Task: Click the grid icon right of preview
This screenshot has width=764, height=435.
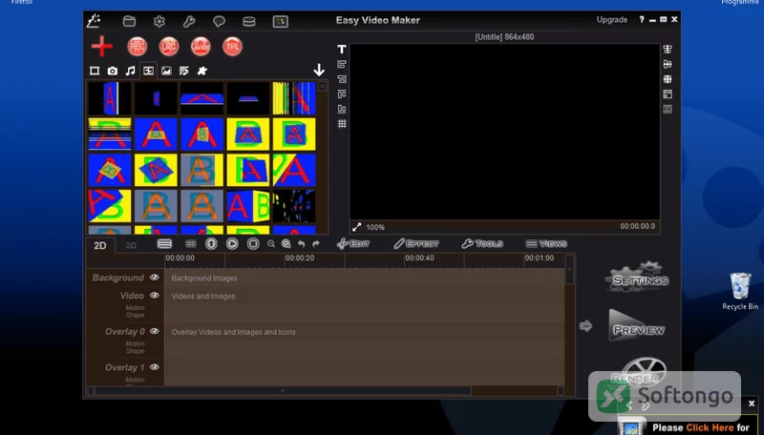Action: pyautogui.click(x=668, y=79)
